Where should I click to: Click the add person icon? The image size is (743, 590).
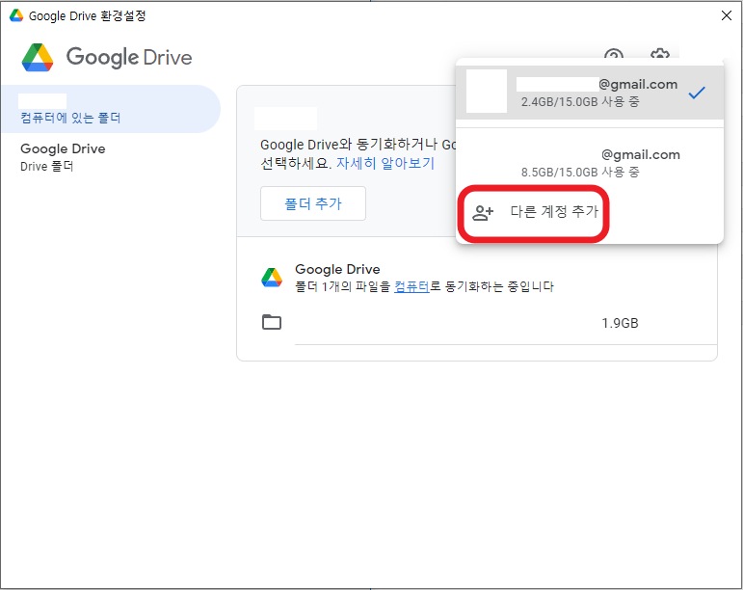[x=483, y=213]
